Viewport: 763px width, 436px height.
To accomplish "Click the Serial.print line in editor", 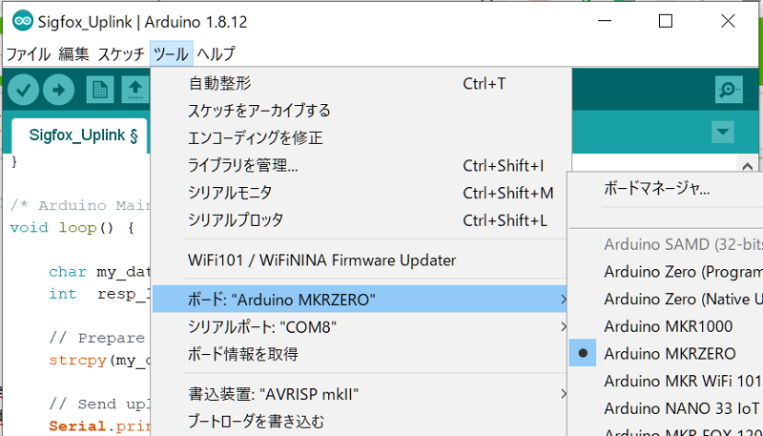I will click(x=100, y=426).
